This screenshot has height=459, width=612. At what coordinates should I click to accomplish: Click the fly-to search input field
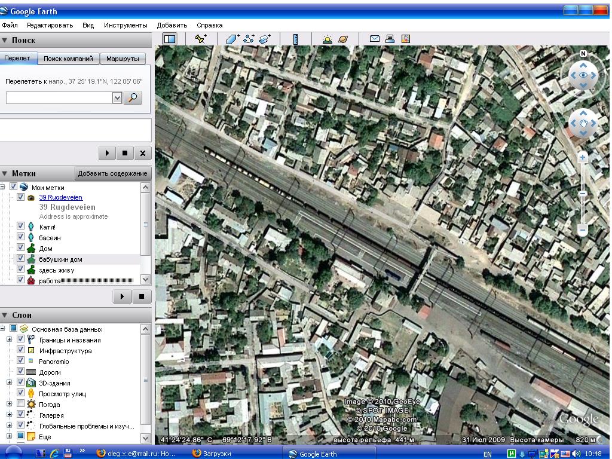point(59,97)
